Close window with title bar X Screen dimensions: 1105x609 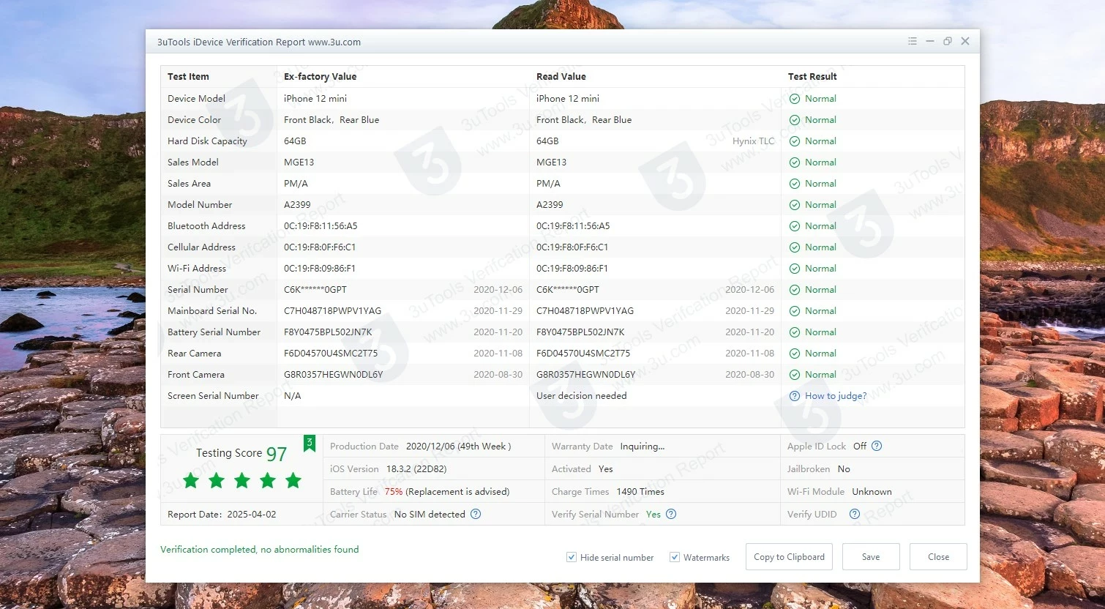pyautogui.click(x=965, y=42)
